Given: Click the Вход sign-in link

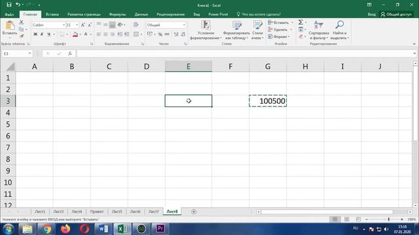Looking at the screenshot, I should [x=371, y=14].
